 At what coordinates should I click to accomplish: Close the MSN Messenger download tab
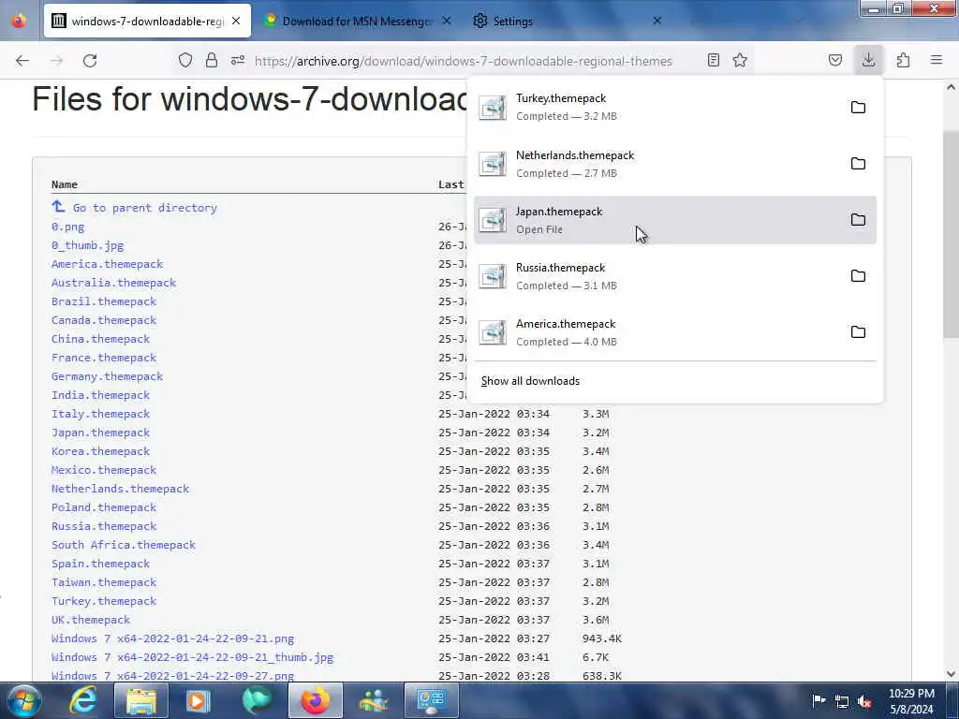pos(447,21)
